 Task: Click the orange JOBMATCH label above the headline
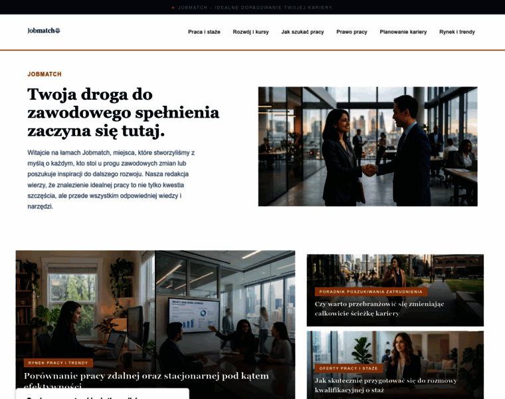pyautogui.click(x=45, y=74)
